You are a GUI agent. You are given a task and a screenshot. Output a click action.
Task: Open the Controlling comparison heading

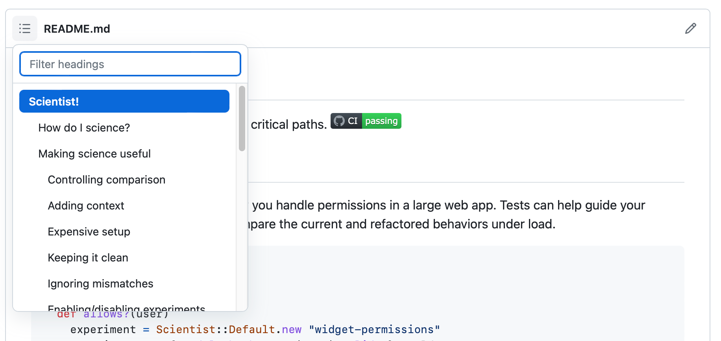[x=106, y=180]
